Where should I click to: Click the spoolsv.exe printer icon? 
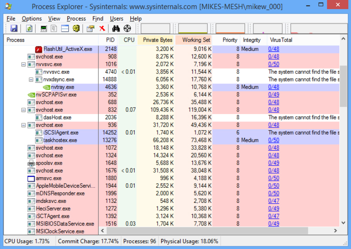point(31,163)
